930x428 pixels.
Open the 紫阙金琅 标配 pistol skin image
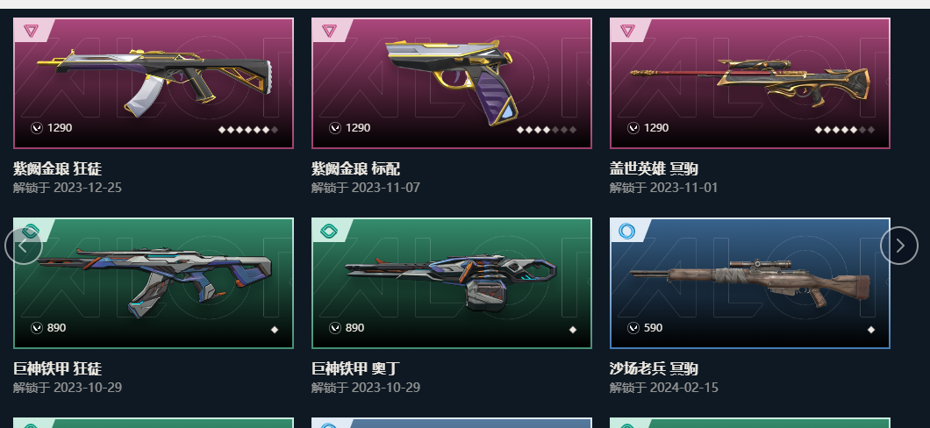(452, 82)
